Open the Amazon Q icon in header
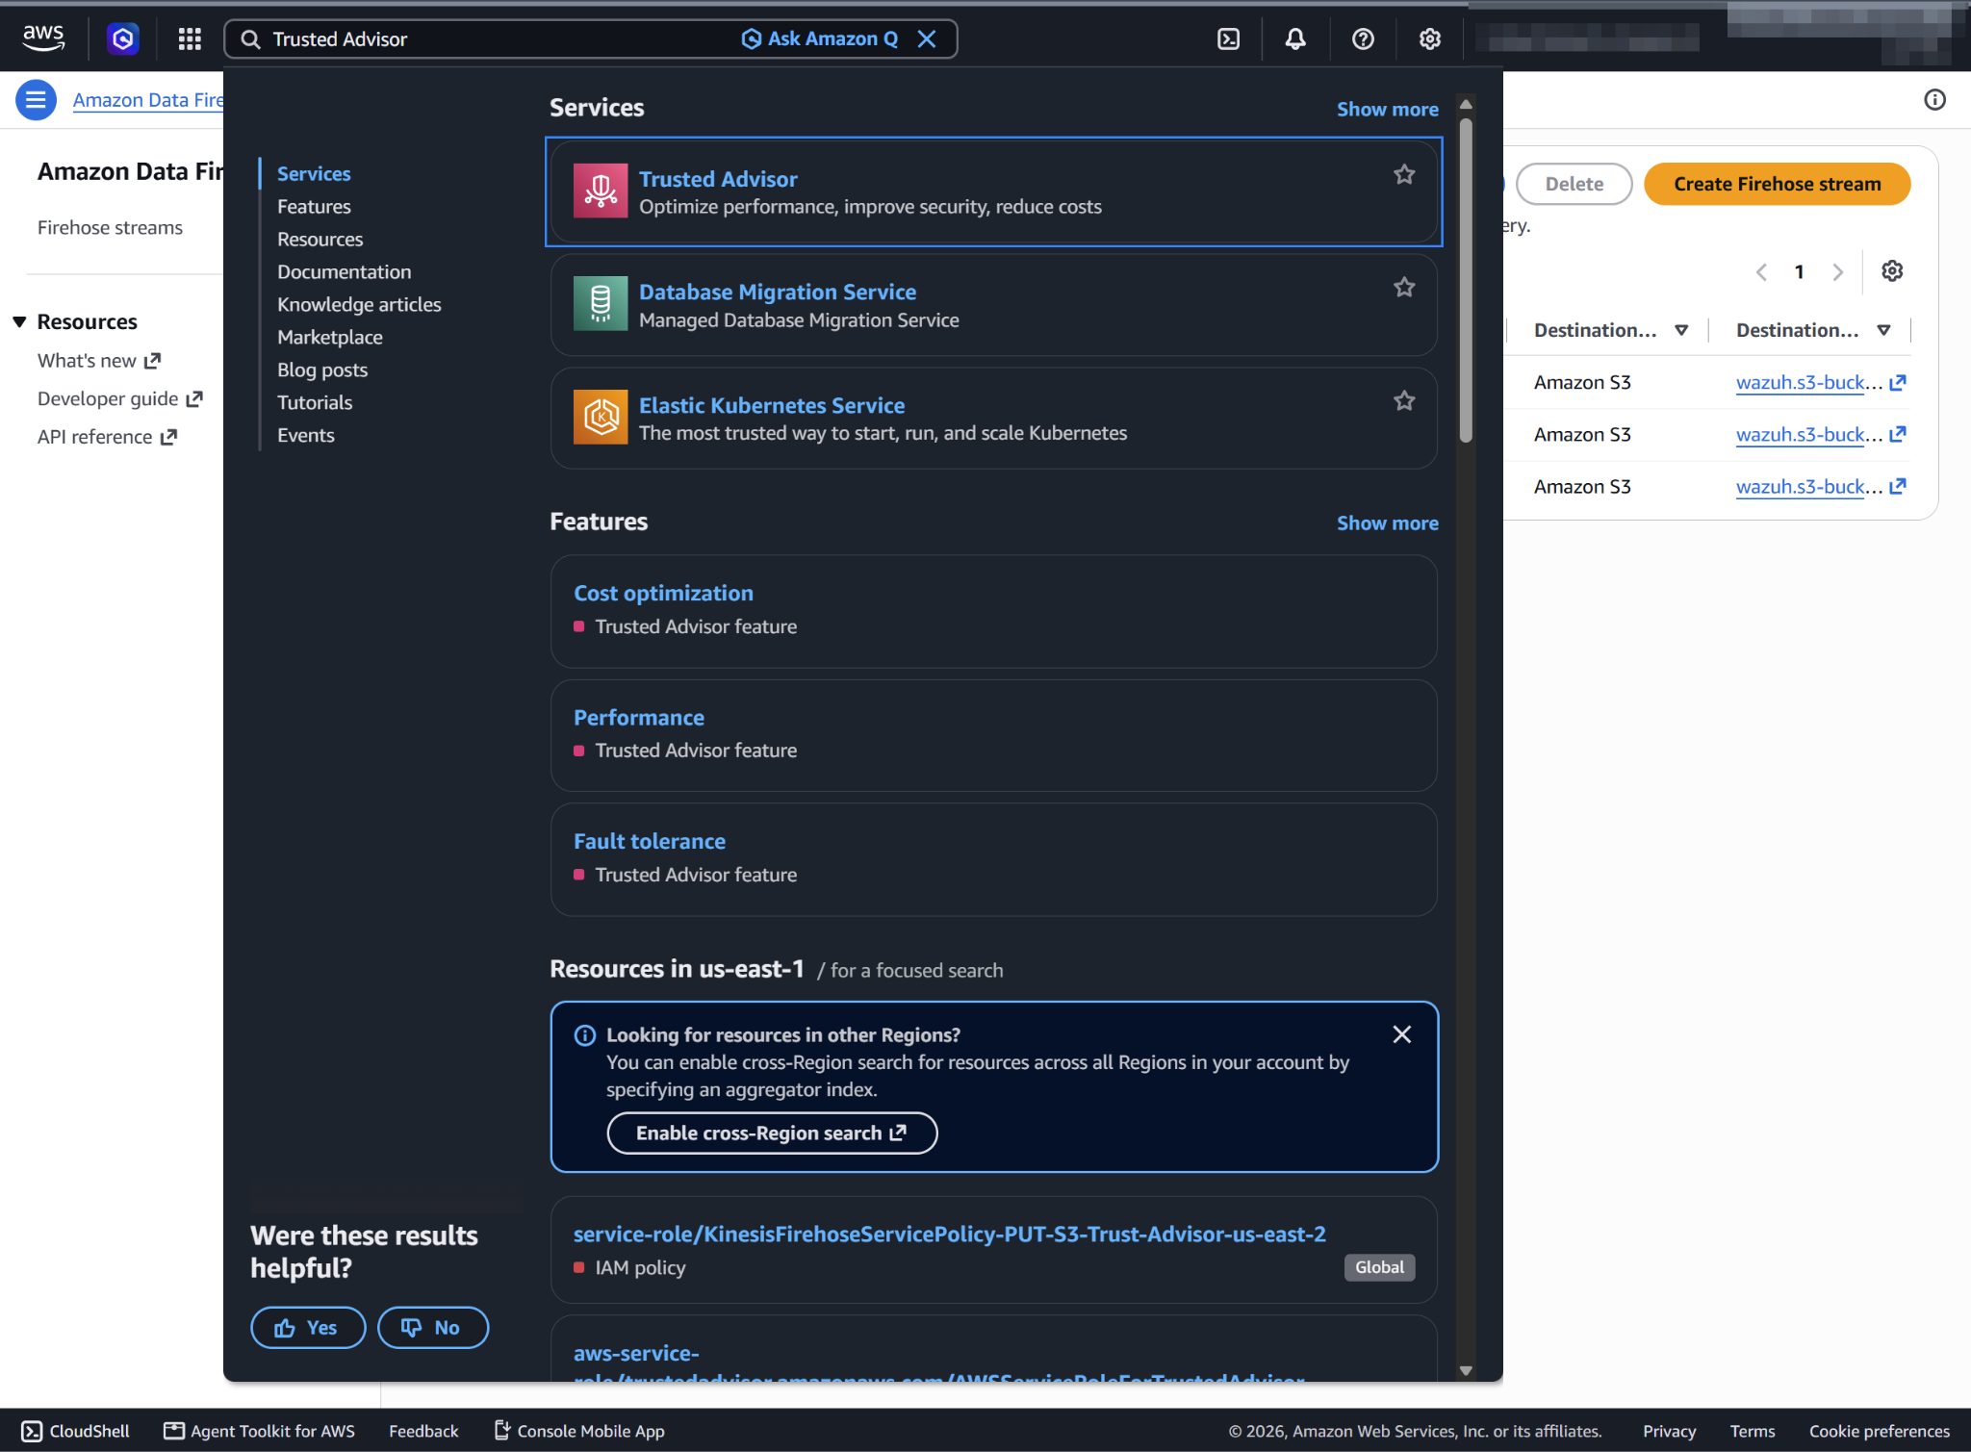This screenshot has height=1452, width=1971. point(122,38)
